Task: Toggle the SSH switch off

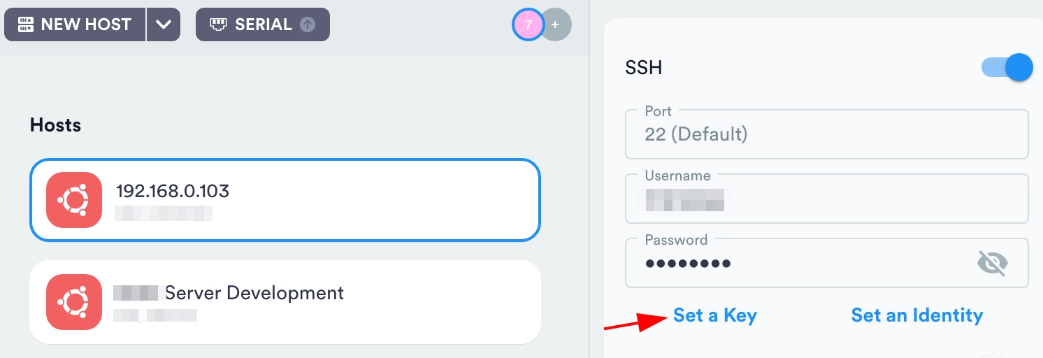Action: tap(1007, 68)
